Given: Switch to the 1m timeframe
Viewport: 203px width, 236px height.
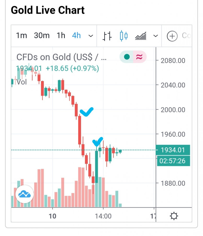Looking at the screenshot, I should click(21, 36).
